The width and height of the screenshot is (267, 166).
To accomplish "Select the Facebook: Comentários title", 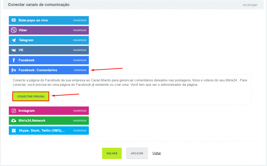I will (38, 70).
